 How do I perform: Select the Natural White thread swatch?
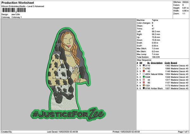(x=143, y=74)
